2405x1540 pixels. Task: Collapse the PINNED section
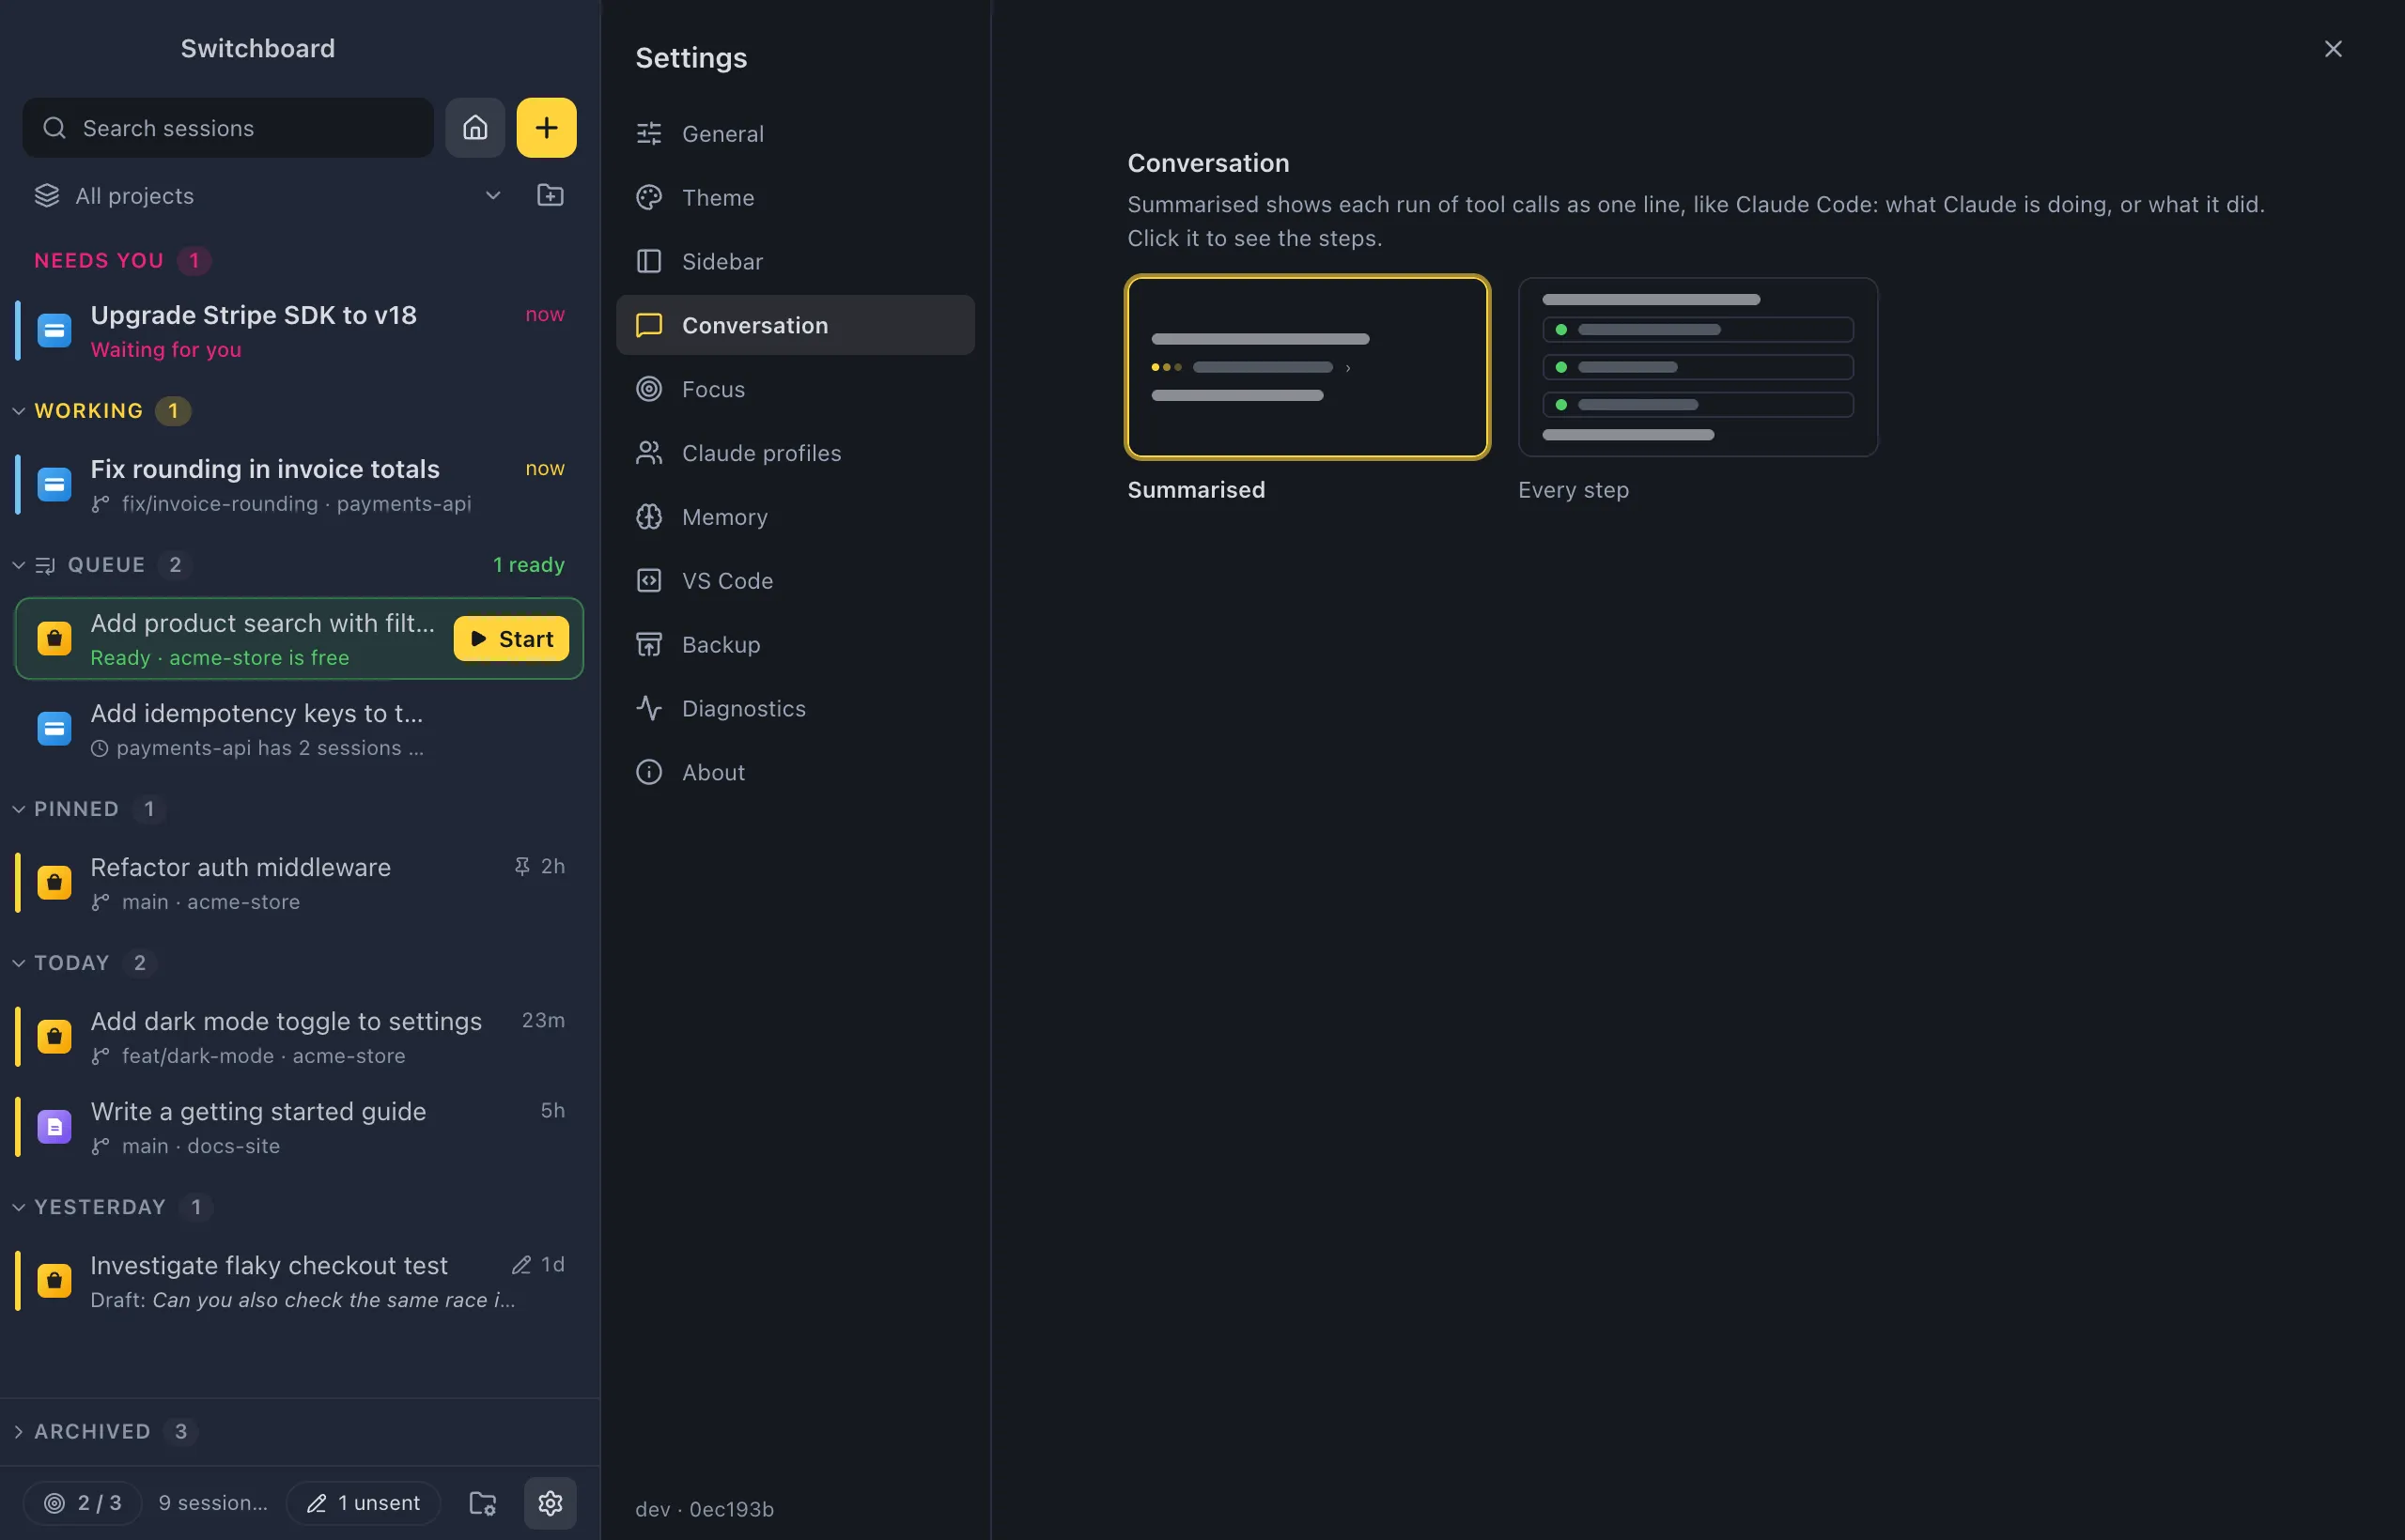[x=18, y=809]
